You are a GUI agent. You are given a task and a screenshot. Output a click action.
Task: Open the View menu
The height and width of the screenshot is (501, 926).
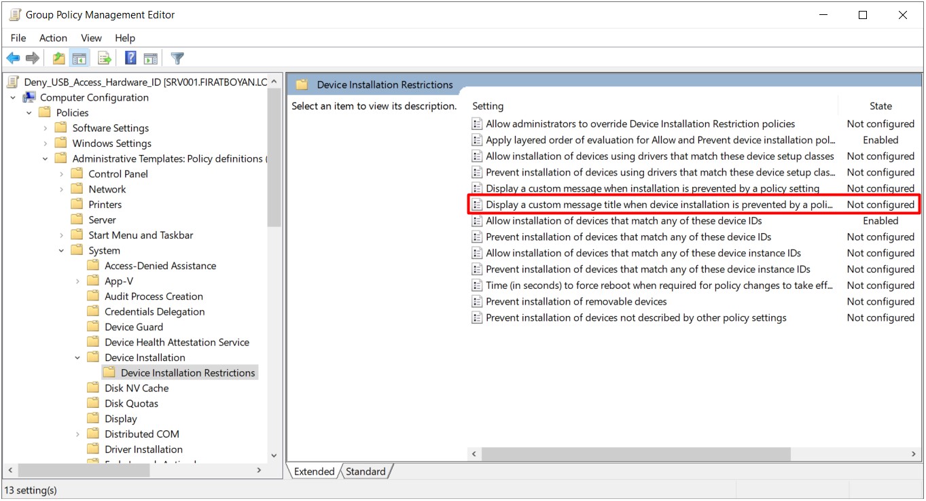click(91, 38)
